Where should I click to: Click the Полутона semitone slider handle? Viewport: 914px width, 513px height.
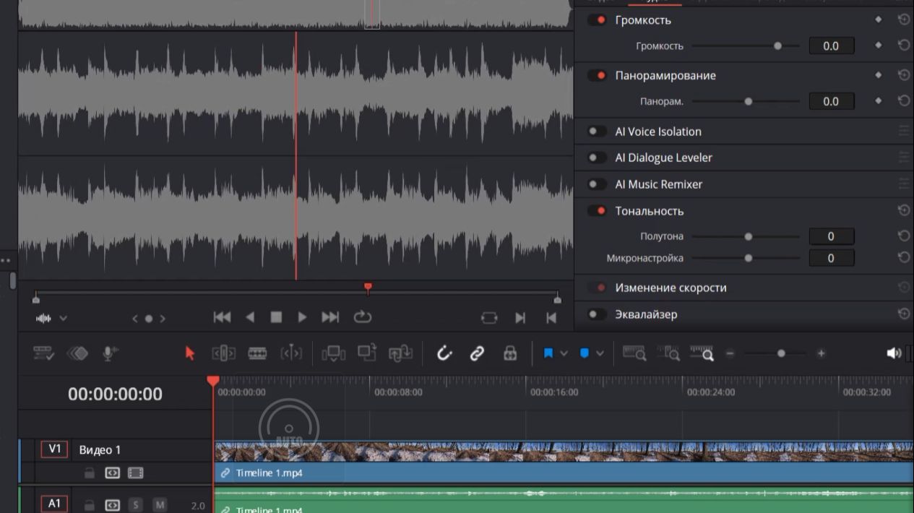tap(749, 236)
